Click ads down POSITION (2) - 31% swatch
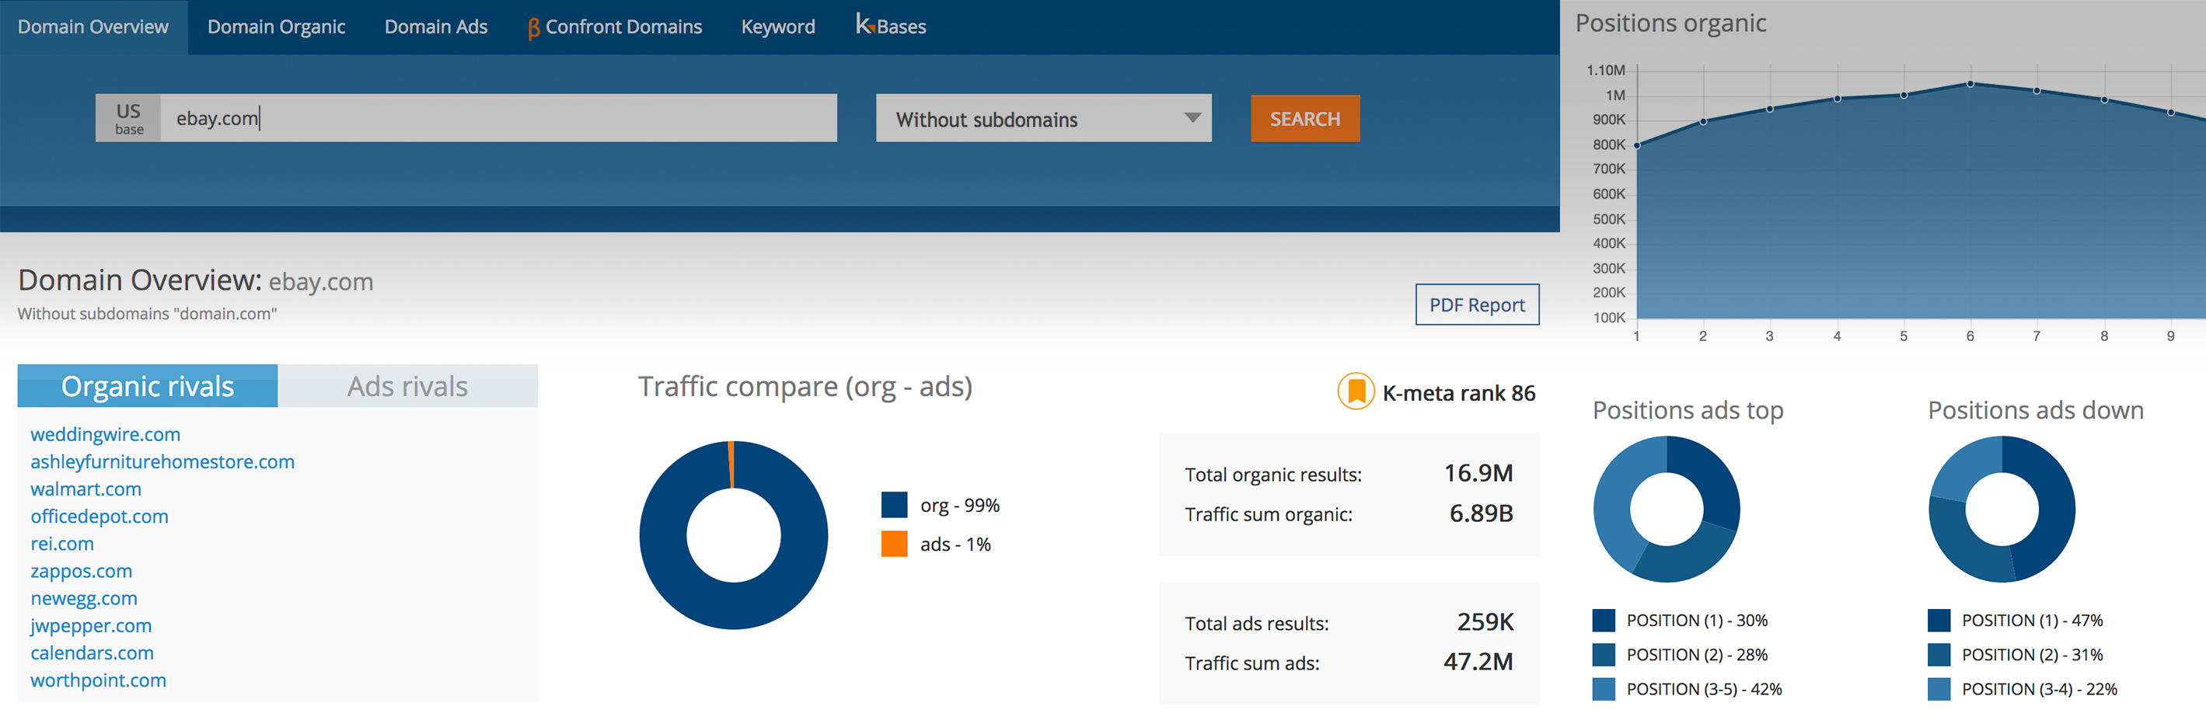Screen dimensions: 2206x720 coord(1939,654)
